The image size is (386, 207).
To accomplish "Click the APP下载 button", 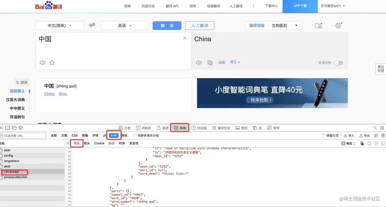I will pyautogui.click(x=300, y=6).
